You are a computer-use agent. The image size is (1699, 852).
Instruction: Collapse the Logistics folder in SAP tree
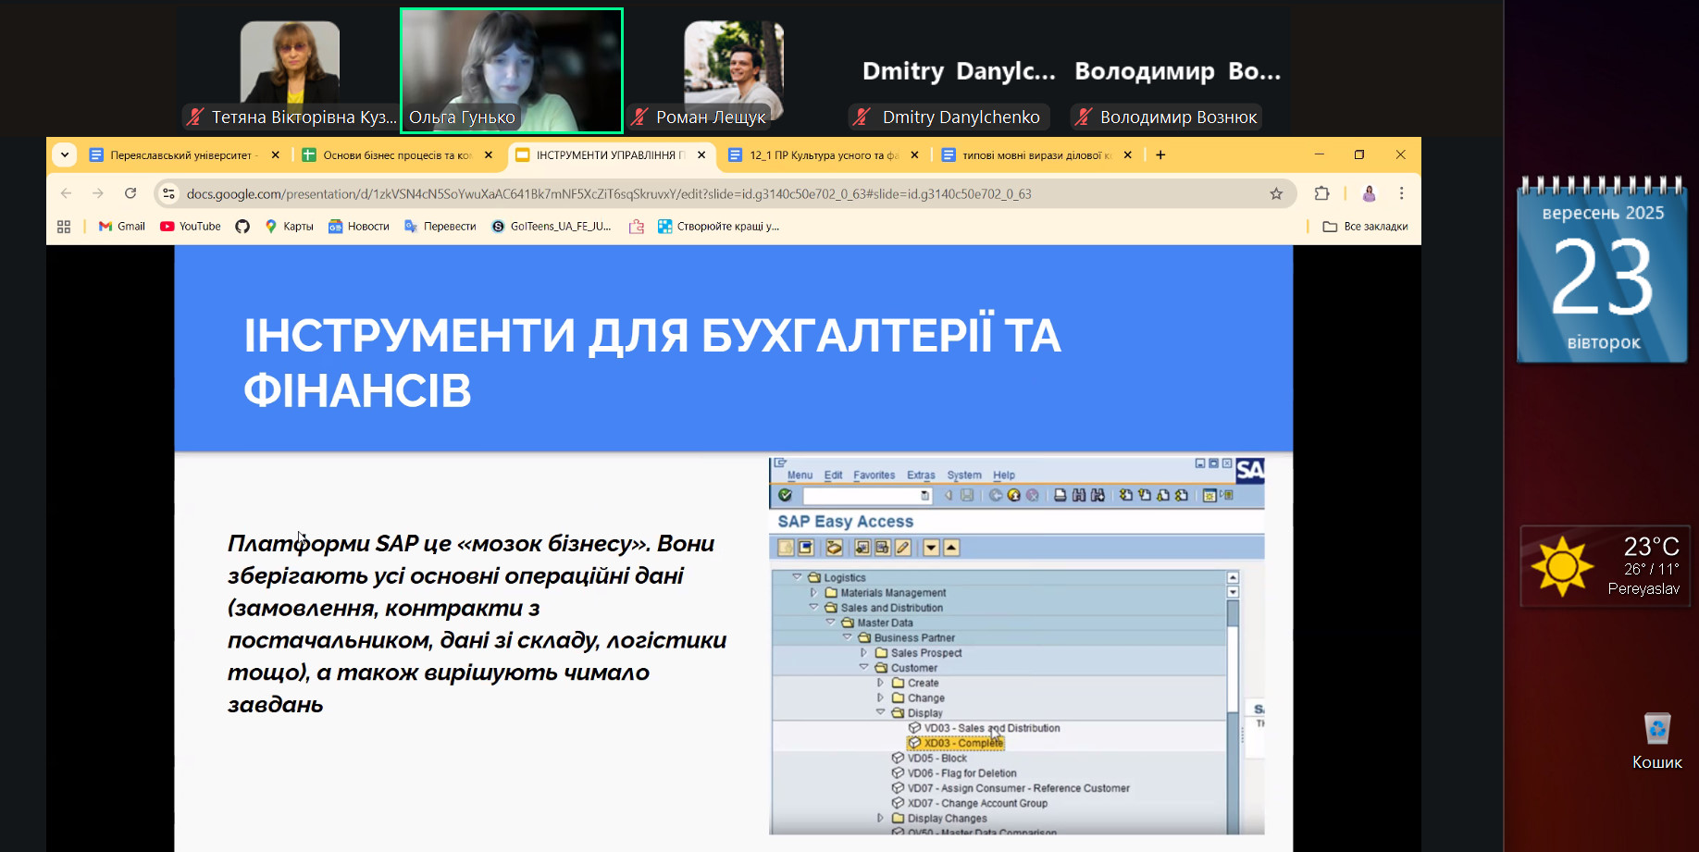click(x=797, y=577)
